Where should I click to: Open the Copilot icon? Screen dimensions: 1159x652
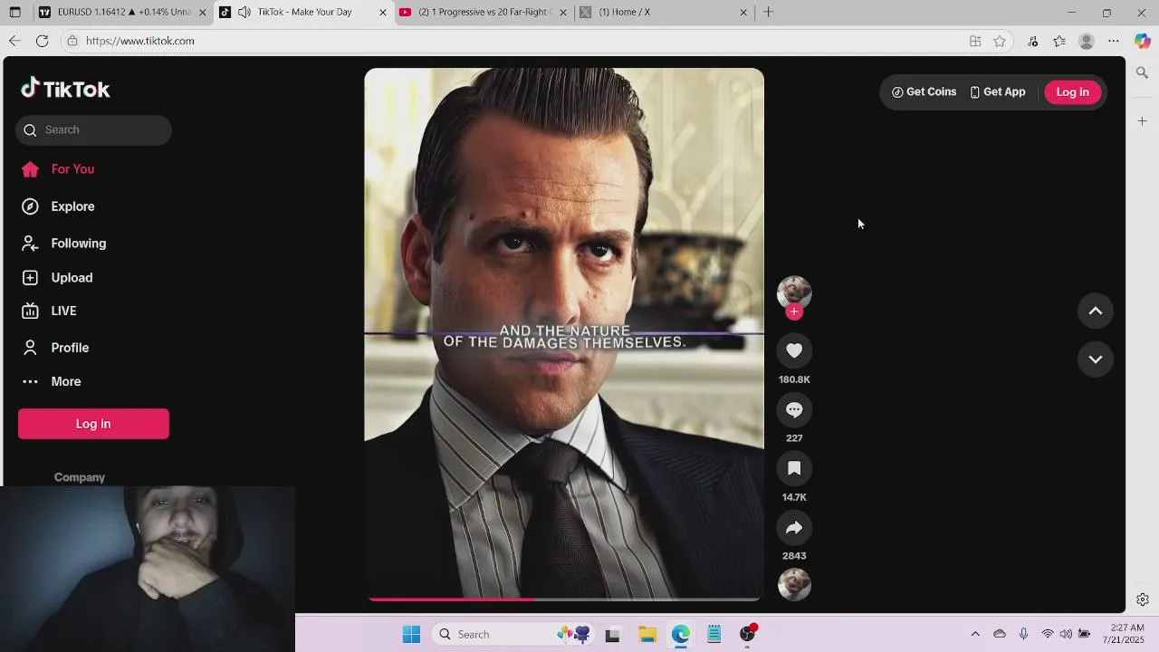click(1142, 41)
